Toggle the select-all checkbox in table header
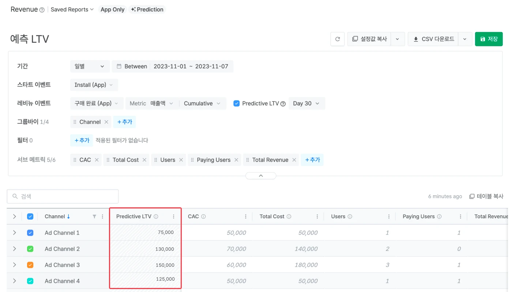This screenshot has height=292, width=512. [x=30, y=216]
